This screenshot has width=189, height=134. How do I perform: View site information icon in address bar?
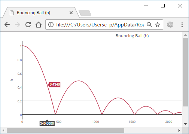51,25
